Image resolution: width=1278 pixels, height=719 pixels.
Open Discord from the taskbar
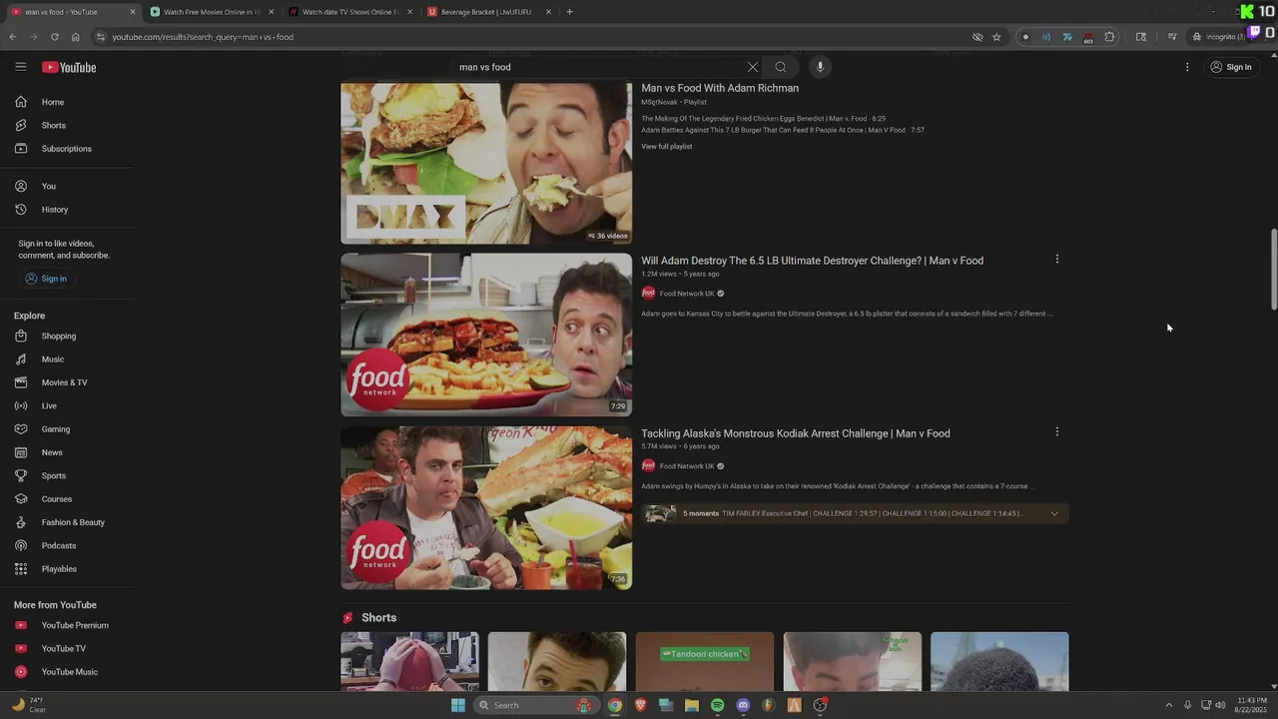(743, 705)
